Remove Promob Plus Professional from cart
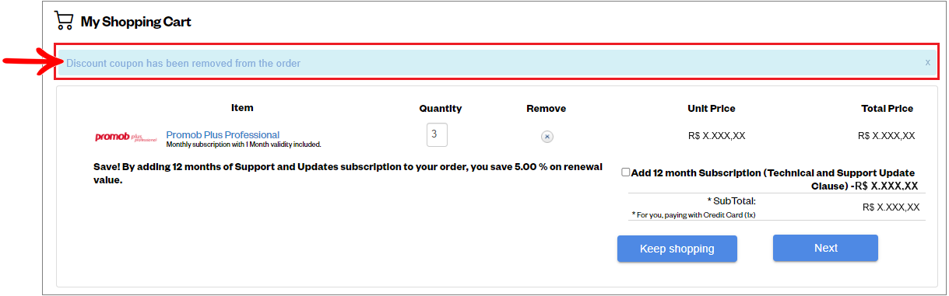Image resolution: width=949 pixels, height=296 pixels. [x=547, y=137]
